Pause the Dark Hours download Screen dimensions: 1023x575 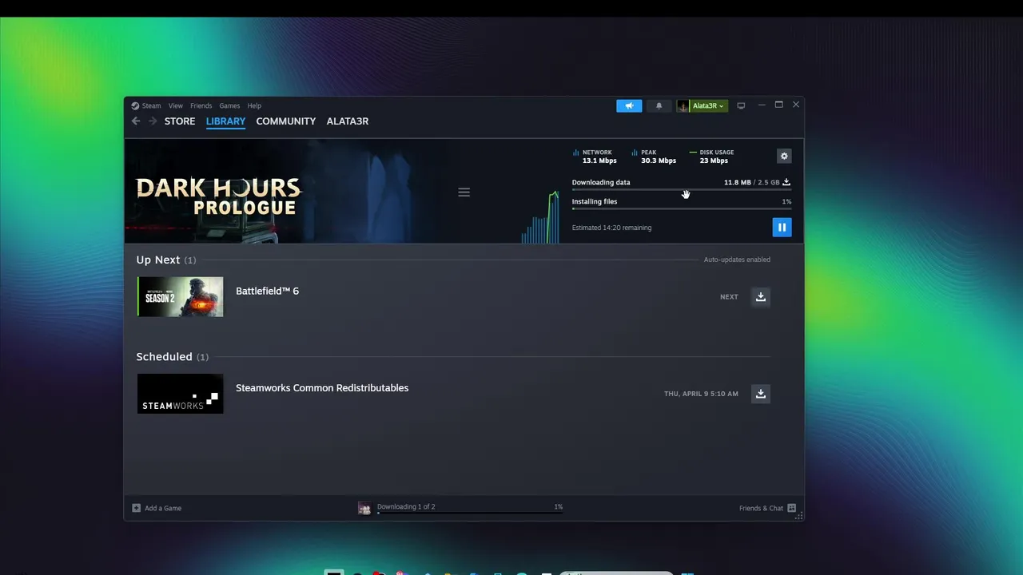pyautogui.click(x=782, y=228)
